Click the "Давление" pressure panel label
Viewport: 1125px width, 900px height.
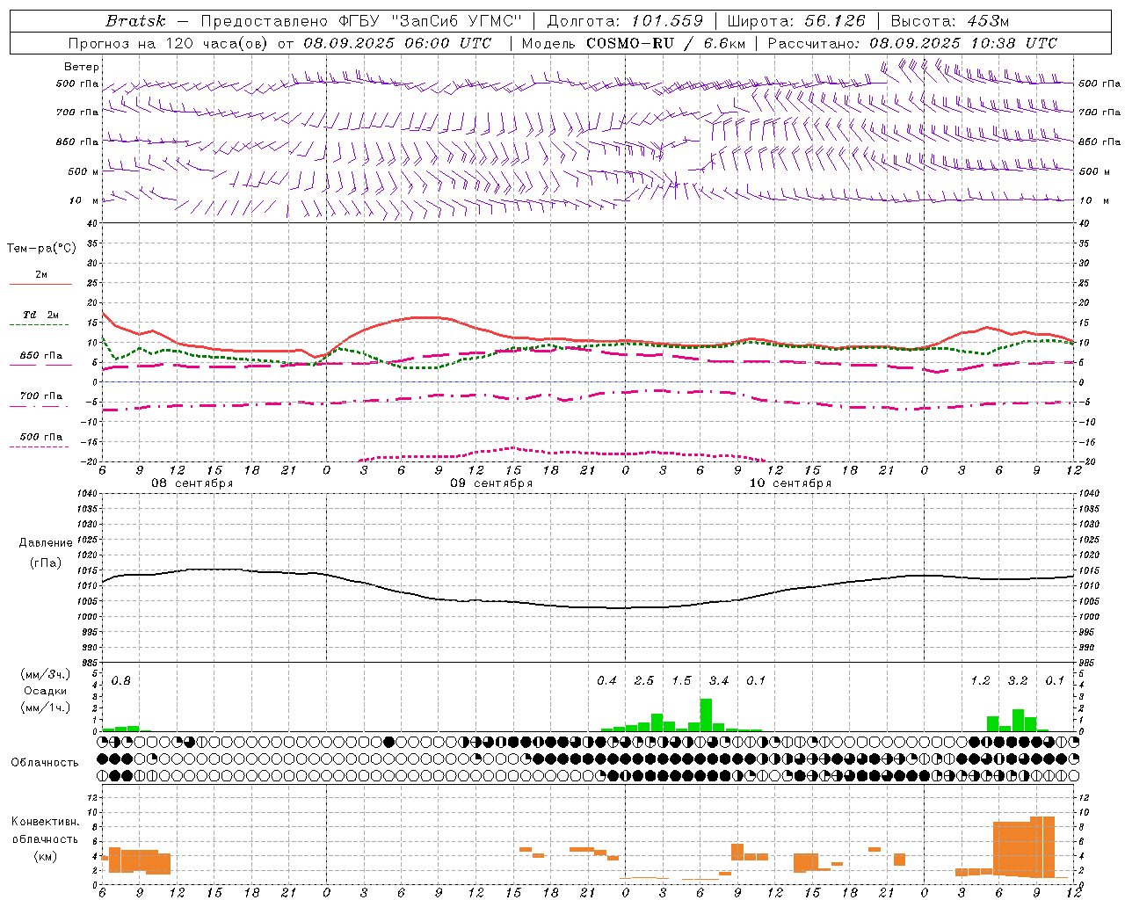pos(46,542)
